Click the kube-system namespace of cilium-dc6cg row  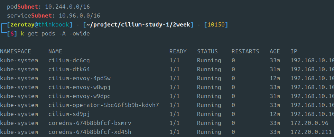click(x=19, y=61)
